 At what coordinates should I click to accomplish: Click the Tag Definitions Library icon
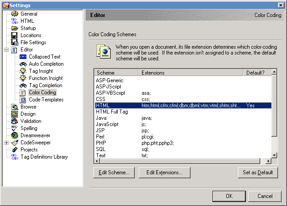pos(14,157)
